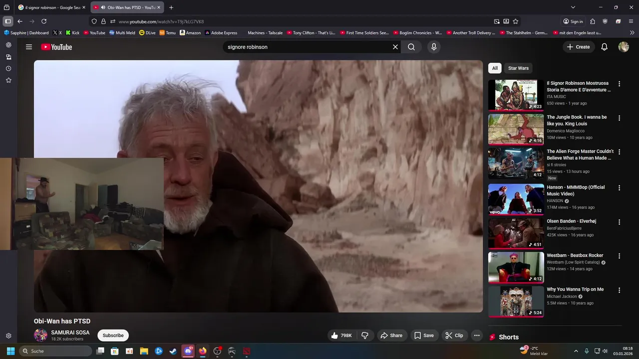This screenshot has height=359, width=639.
Task: Open menu for Why You Wanna Trip
Action: [x=620, y=290]
